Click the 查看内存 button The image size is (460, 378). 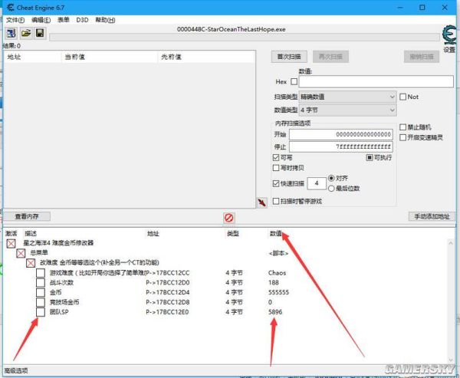[x=27, y=216]
